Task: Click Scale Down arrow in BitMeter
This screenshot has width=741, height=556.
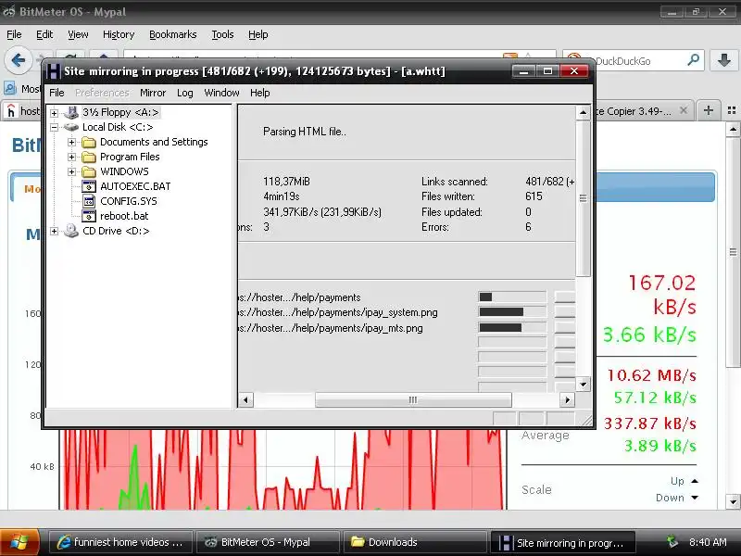Action: pos(695,498)
